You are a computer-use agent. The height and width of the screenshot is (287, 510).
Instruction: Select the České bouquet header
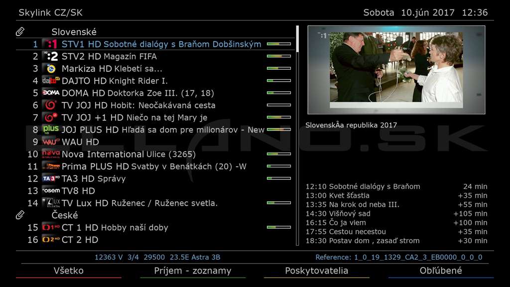[65, 215]
